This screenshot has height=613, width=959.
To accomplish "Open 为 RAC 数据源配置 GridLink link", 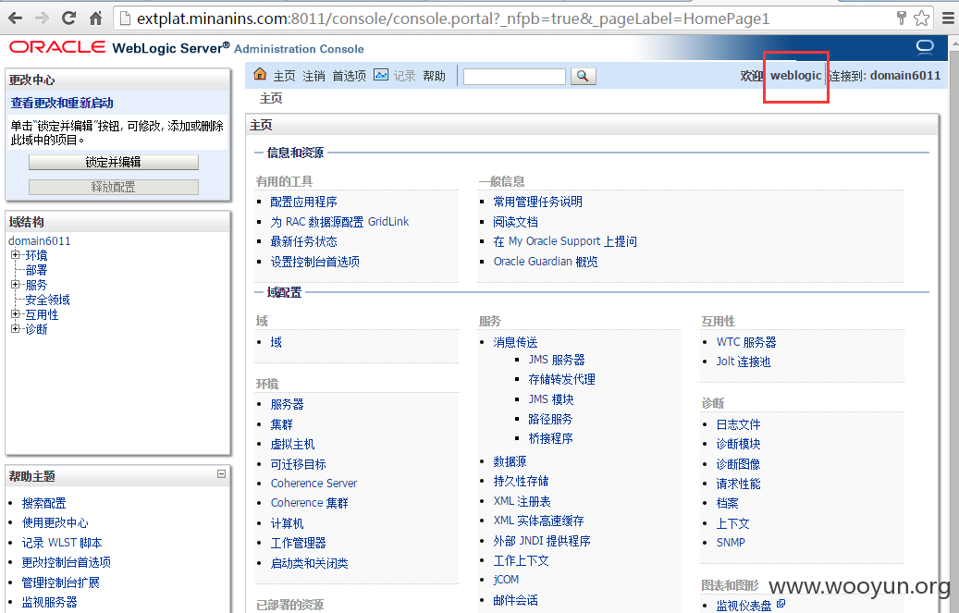I will 339,222.
